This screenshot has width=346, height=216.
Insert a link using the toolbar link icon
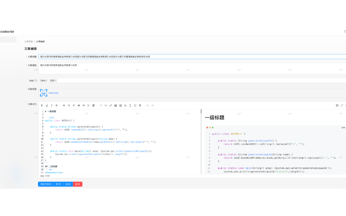111,105
